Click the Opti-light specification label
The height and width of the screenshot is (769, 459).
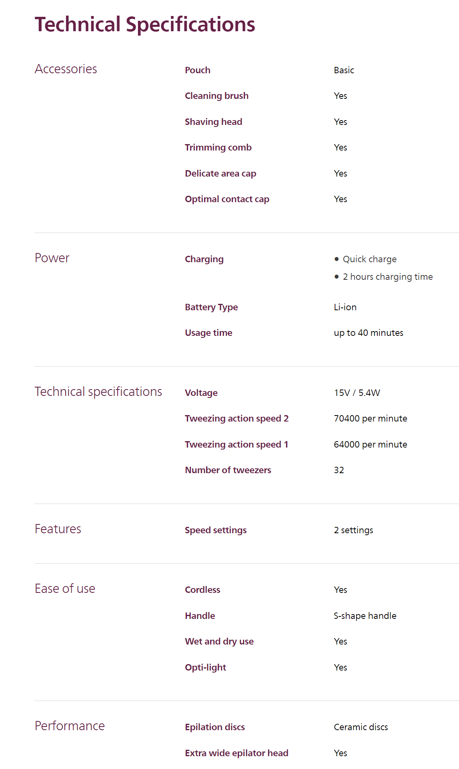[x=205, y=667]
